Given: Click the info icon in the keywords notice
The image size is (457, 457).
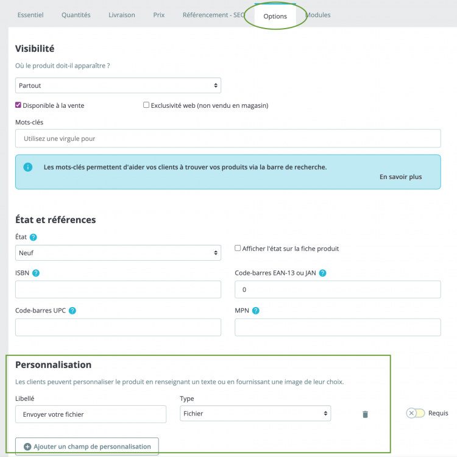Looking at the screenshot, I should [x=27, y=167].
